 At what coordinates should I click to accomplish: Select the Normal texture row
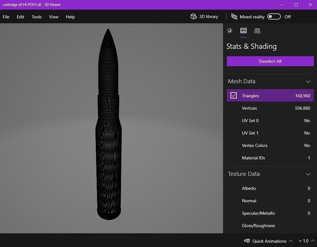point(270,201)
